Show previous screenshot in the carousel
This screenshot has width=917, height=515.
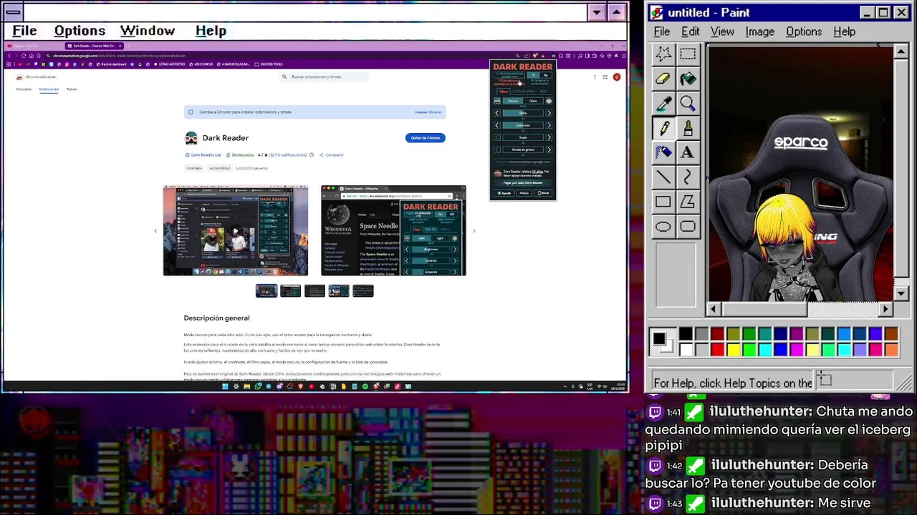pos(155,231)
